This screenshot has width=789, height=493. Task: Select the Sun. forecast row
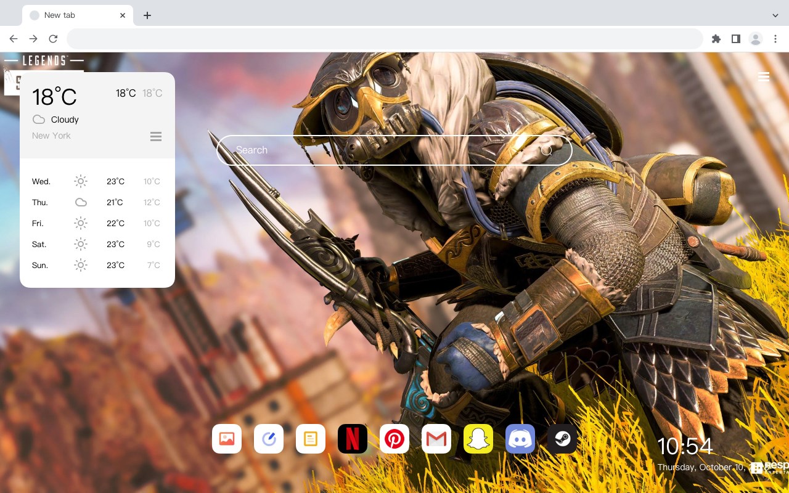point(97,265)
